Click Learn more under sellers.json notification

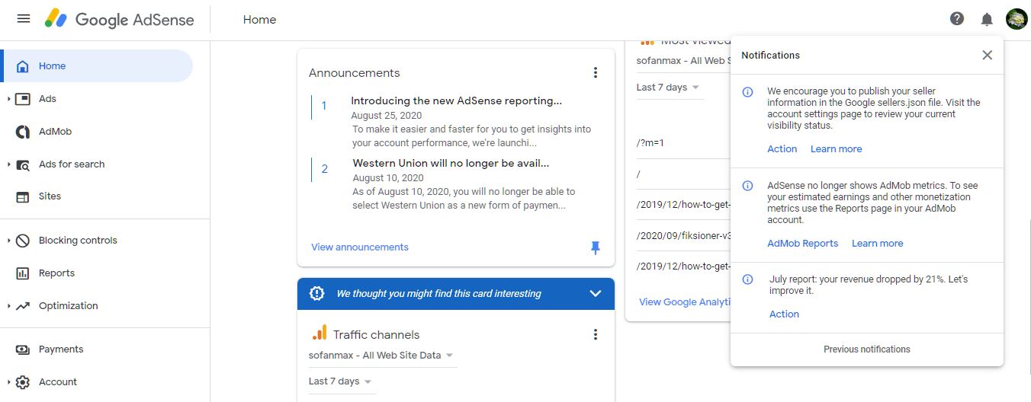pyautogui.click(x=837, y=149)
